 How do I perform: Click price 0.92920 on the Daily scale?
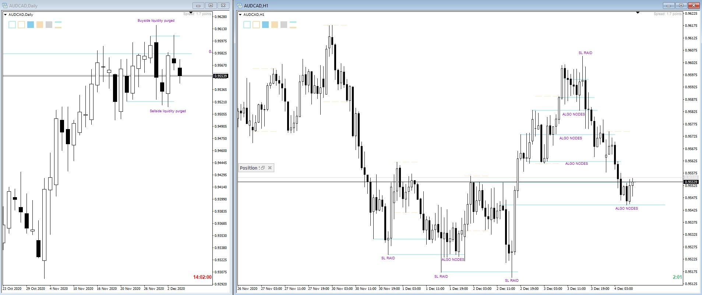(221, 284)
